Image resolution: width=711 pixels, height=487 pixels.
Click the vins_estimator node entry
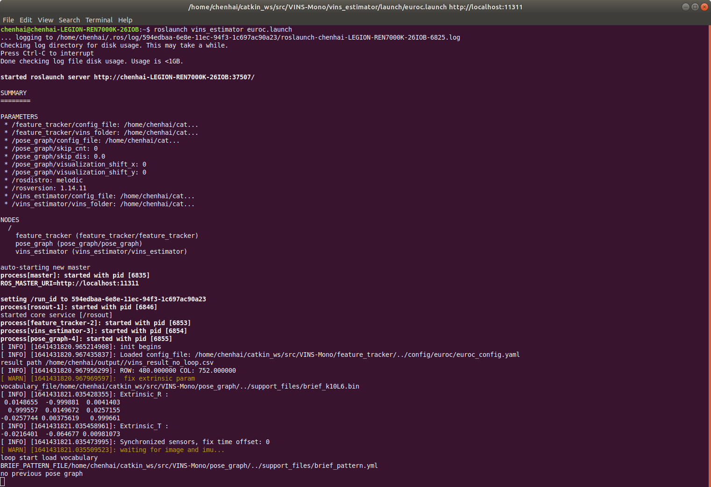point(101,251)
